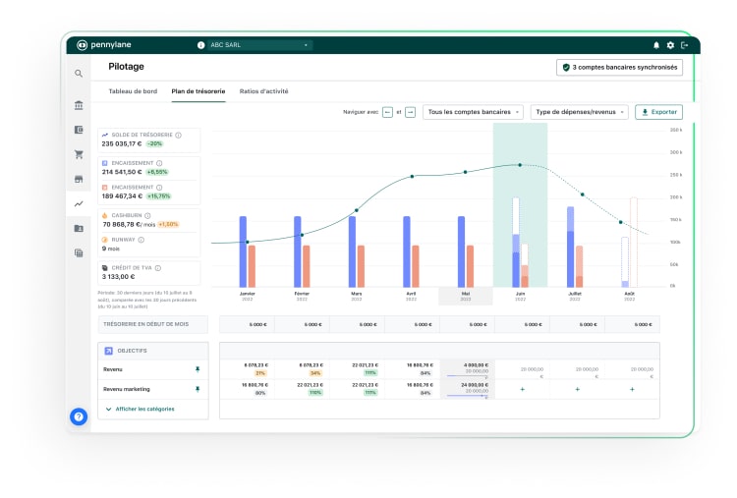
Task: Click the 3 comptes bancaires synchronisés button
Action: [x=619, y=68]
